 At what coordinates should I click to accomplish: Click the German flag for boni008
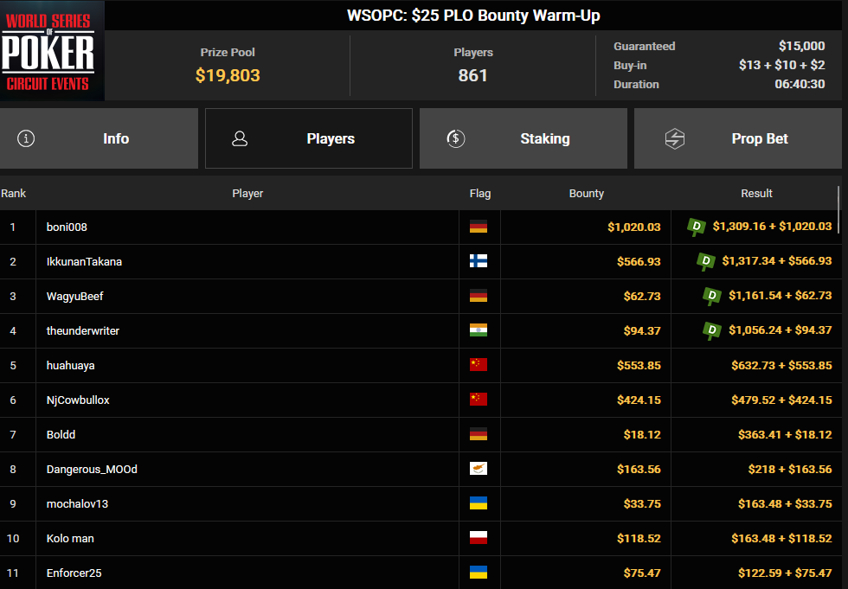(479, 227)
